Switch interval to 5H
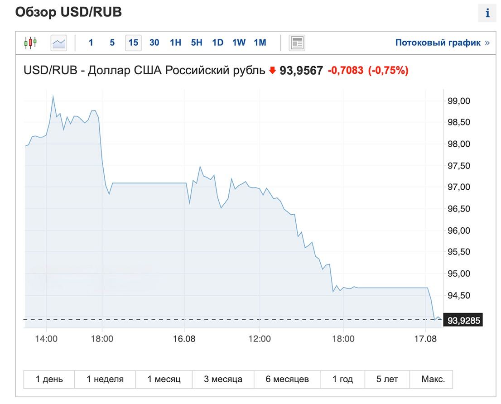The width and height of the screenshot is (501, 404). pos(197,43)
